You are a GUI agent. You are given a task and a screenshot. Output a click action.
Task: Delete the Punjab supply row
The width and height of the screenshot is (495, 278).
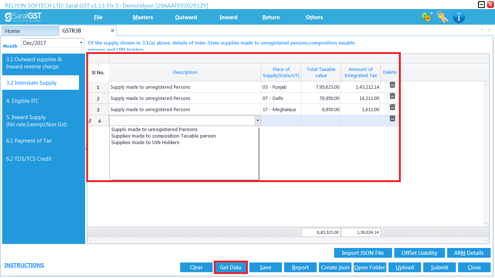click(392, 85)
